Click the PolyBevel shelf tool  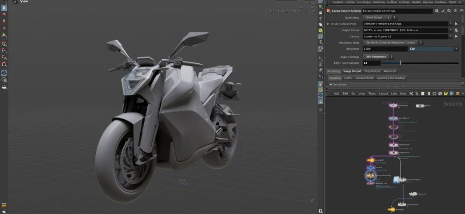click(391, 2)
